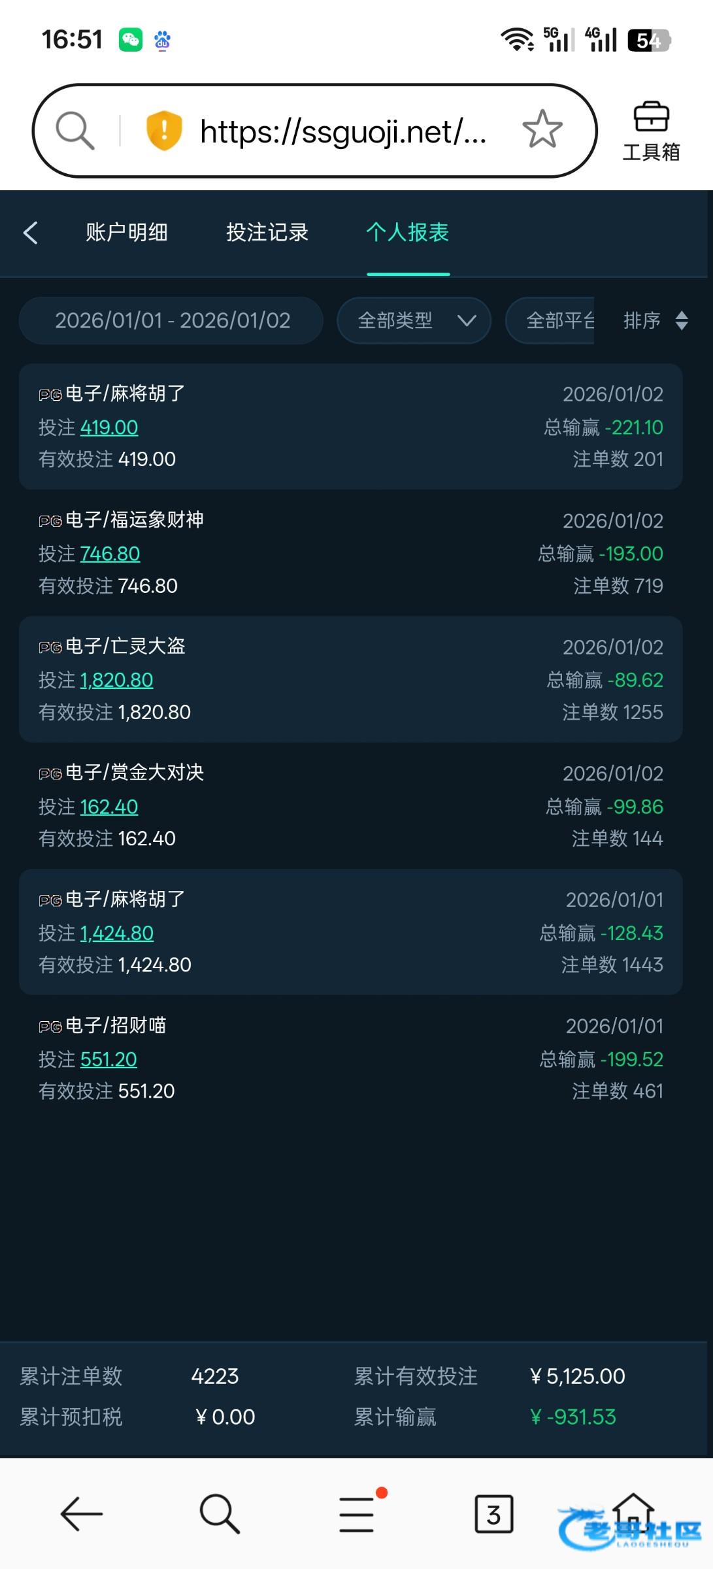Show the open tabs counter
This screenshot has width=713, height=1569.
tap(493, 1513)
